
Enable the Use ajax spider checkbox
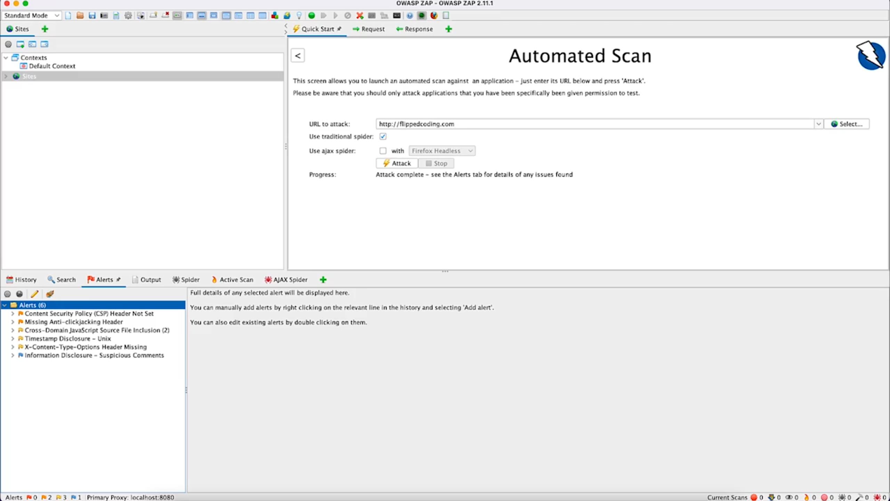click(383, 151)
